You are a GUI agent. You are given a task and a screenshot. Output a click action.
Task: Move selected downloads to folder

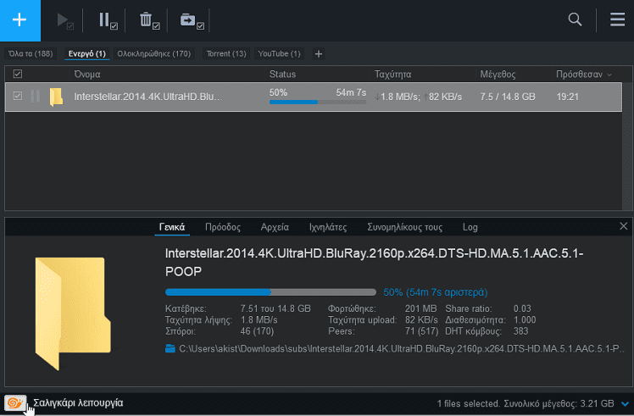192,20
